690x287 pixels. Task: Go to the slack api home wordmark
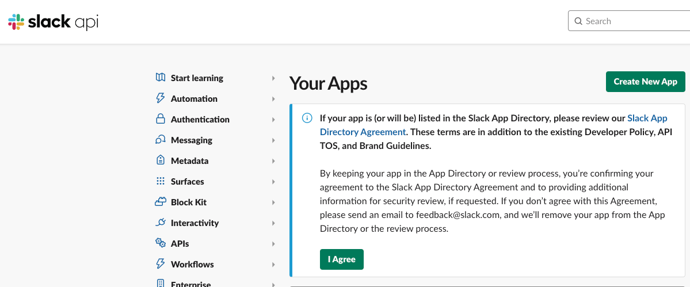coord(63,22)
